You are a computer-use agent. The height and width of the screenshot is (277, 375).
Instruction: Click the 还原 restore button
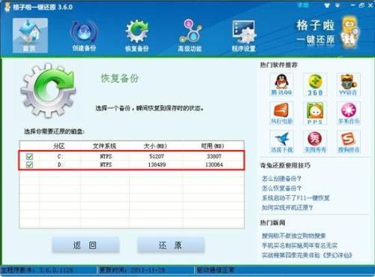click(x=171, y=245)
